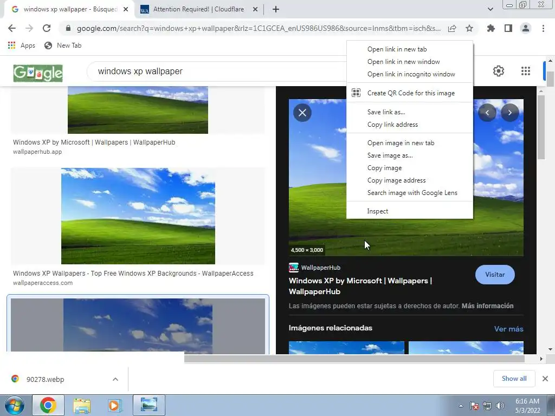The image size is (555, 416).
Task: Click the Google doodle logo
Action: coord(38,73)
